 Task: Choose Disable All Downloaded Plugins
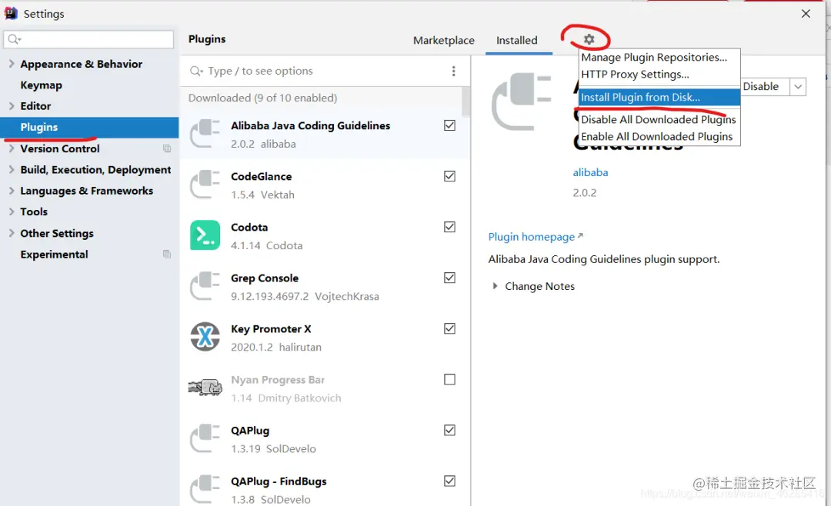(659, 119)
